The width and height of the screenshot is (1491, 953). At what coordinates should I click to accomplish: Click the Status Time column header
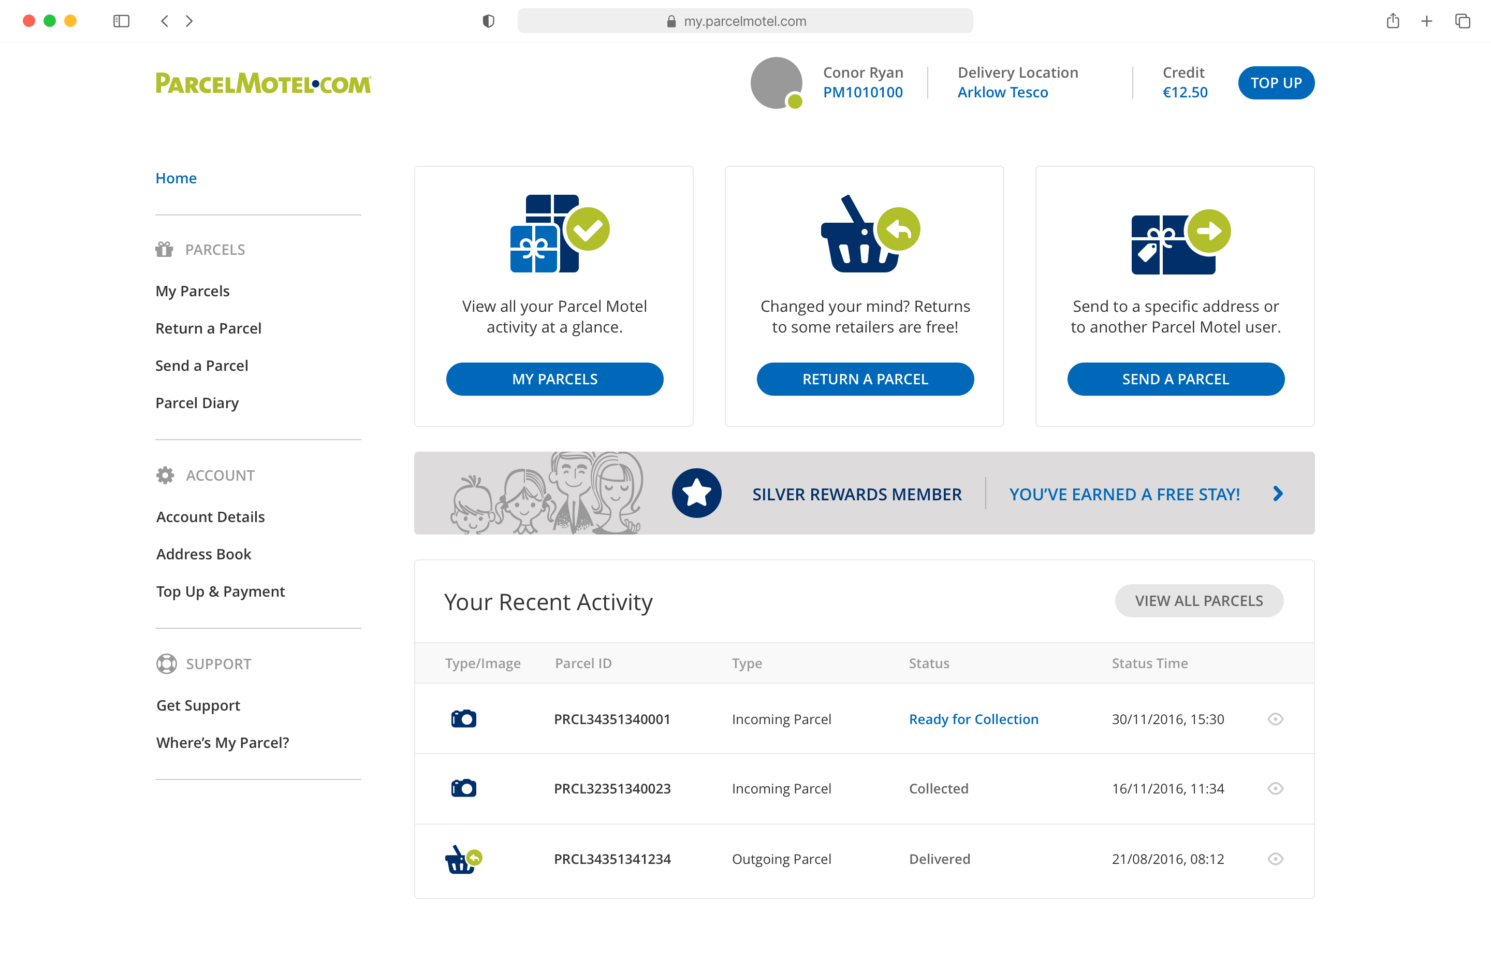(1150, 663)
